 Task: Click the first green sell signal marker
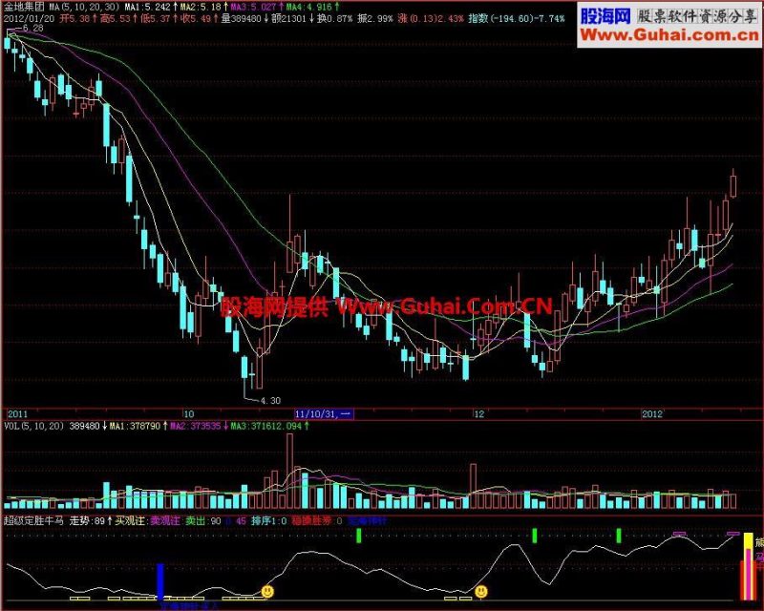click(359, 536)
